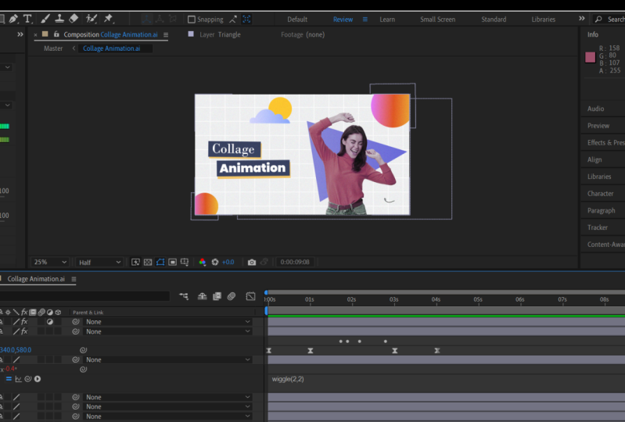This screenshot has width=625, height=422.
Task: Switch to the Default workspace
Action: 297,19
